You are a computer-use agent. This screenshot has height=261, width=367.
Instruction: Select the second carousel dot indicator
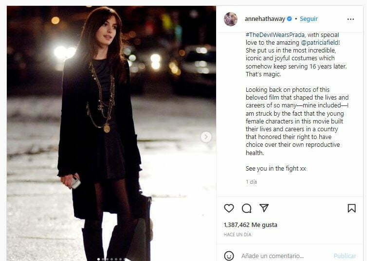coord(103,259)
